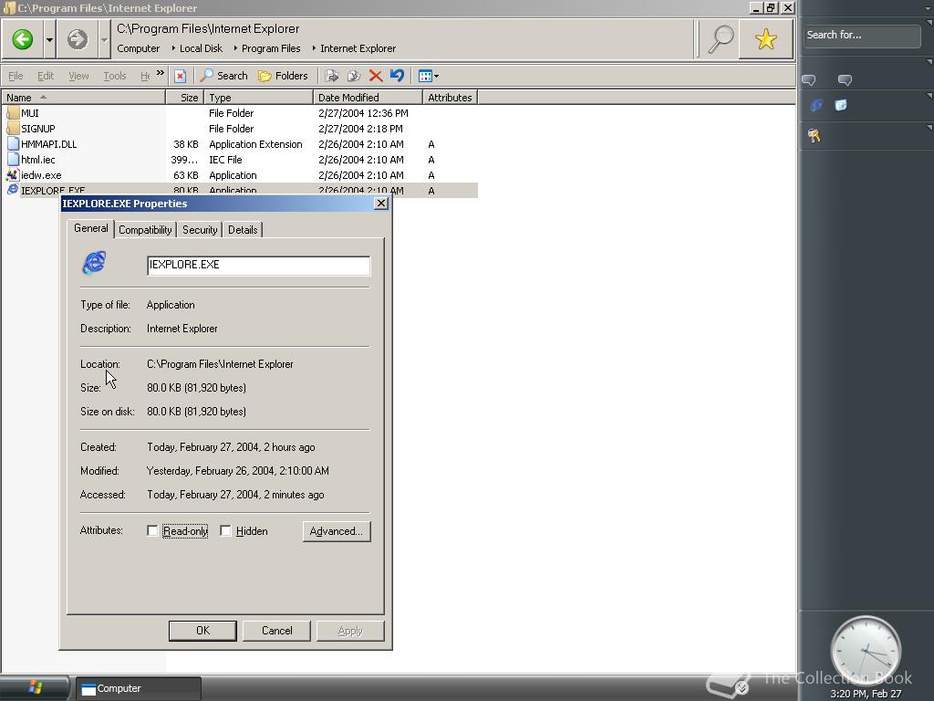The image size is (934, 701).
Task: Click the Search toolbar button
Action: point(224,76)
